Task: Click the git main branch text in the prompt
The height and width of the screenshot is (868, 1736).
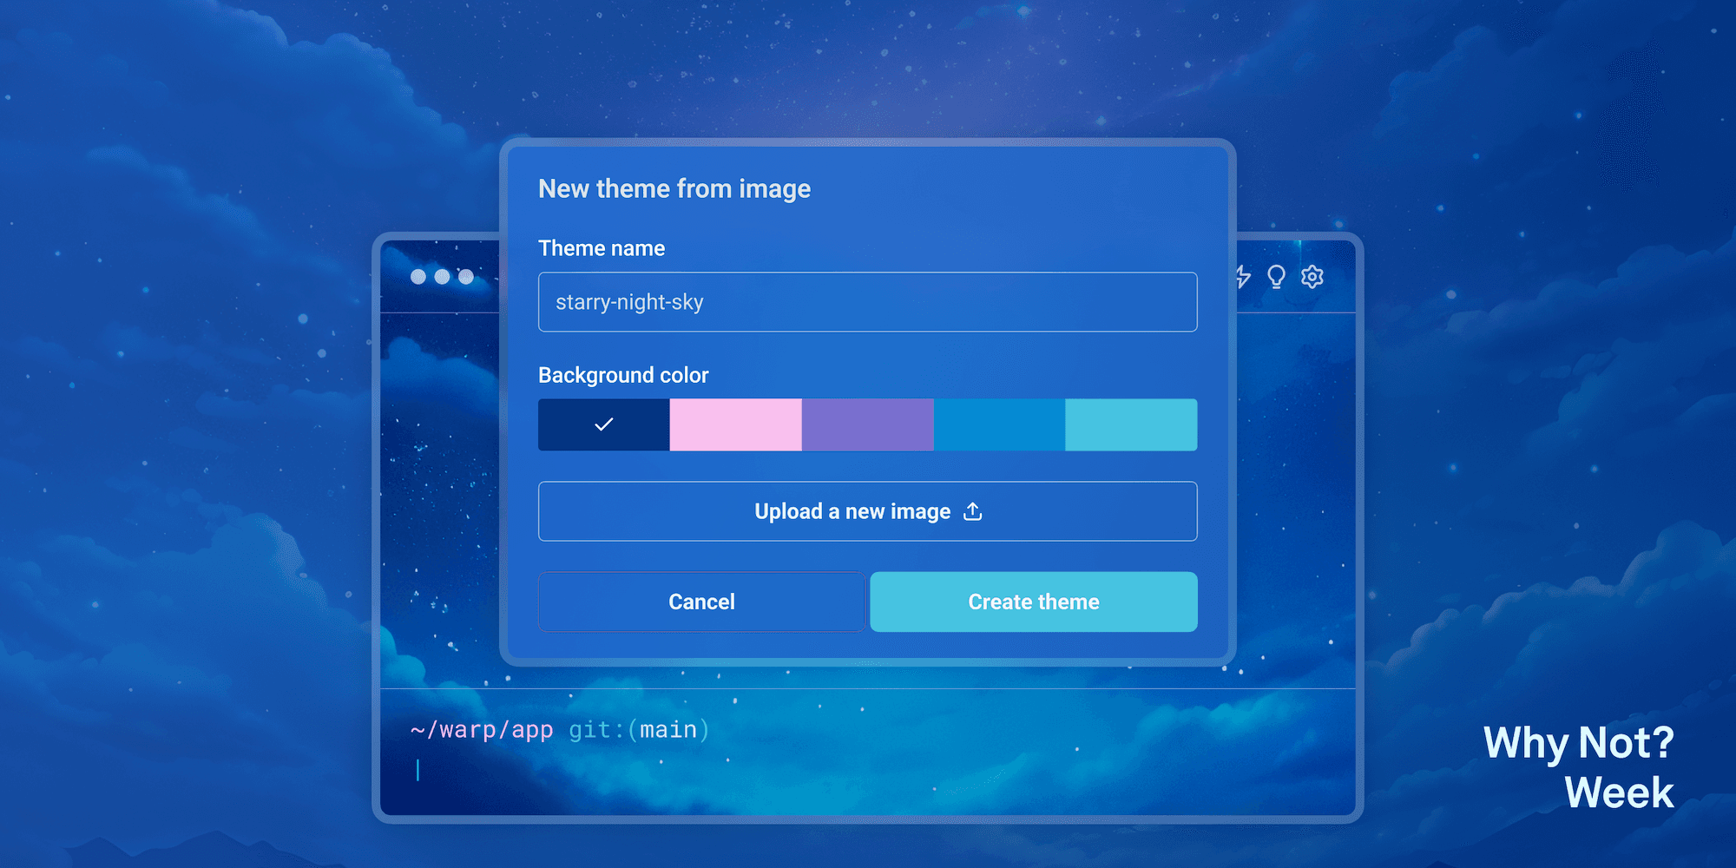Action: tap(638, 729)
